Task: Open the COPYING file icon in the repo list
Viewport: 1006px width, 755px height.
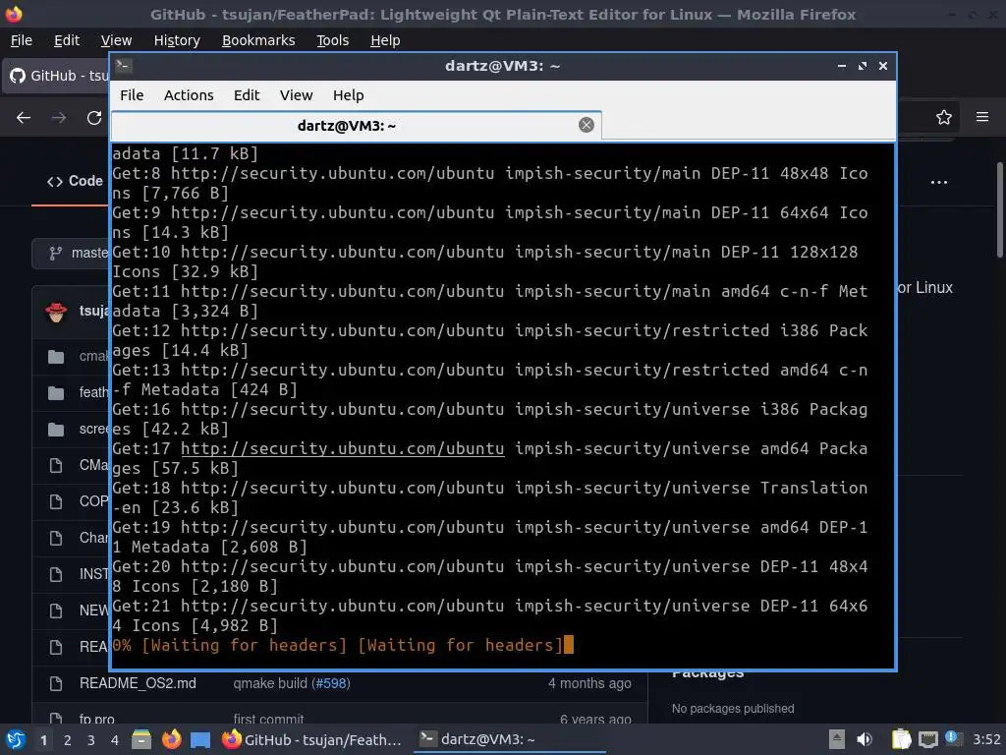Action: pos(56,501)
